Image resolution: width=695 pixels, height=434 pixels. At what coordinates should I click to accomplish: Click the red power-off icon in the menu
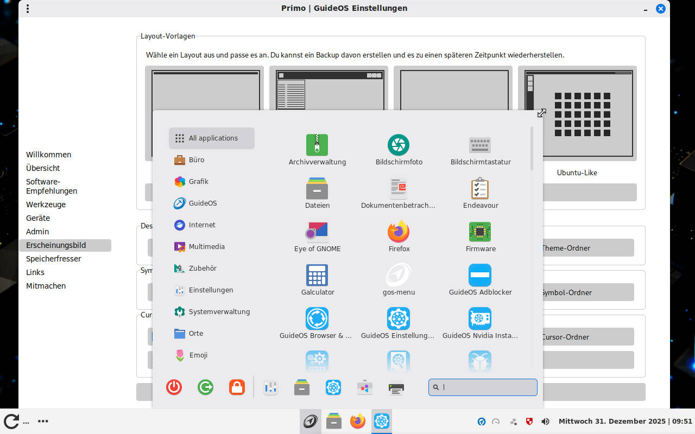pyautogui.click(x=174, y=387)
